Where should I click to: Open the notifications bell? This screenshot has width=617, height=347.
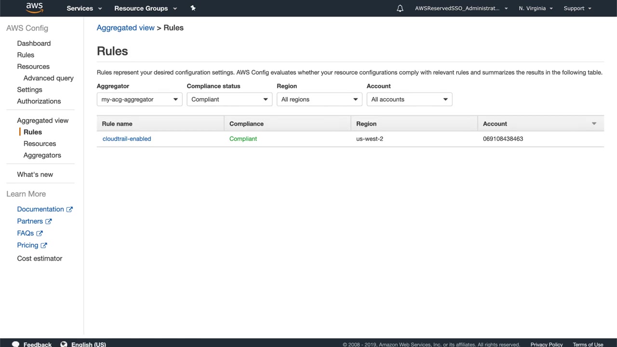[400, 8]
